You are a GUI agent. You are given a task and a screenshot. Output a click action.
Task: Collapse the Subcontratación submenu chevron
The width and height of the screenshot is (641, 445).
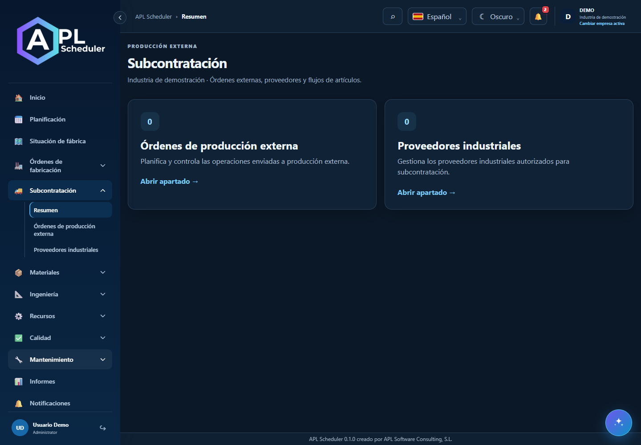click(103, 190)
